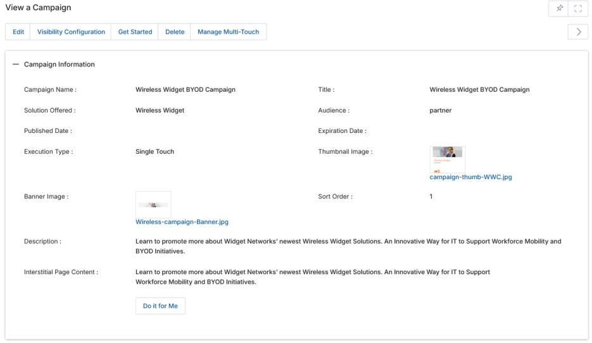Click the Interstitial Page Content label
Viewport: 592px width, 343px height.
pyautogui.click(x=61, y=271)
